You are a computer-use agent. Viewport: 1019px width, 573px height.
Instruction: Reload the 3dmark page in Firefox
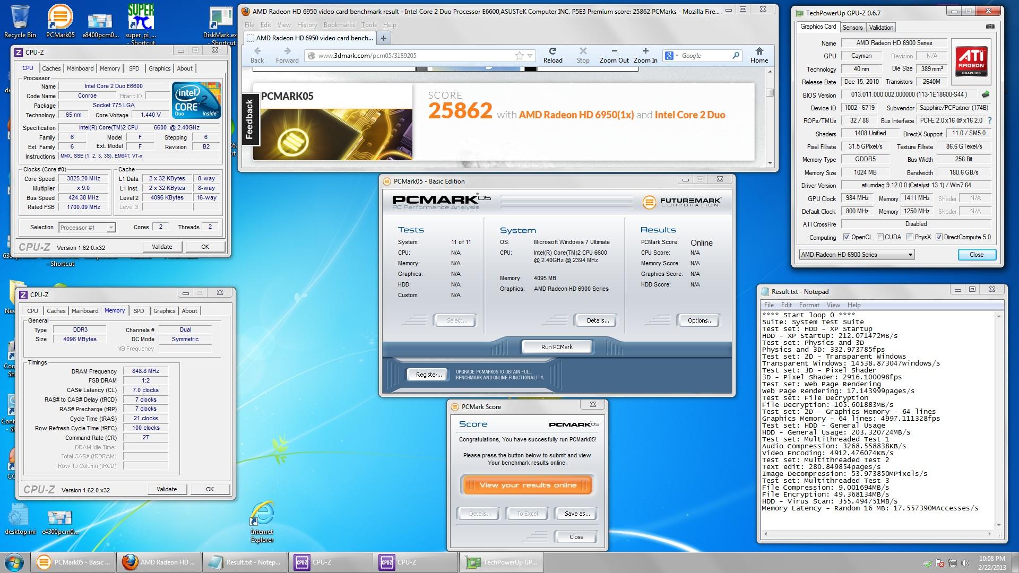pos(552,55)
